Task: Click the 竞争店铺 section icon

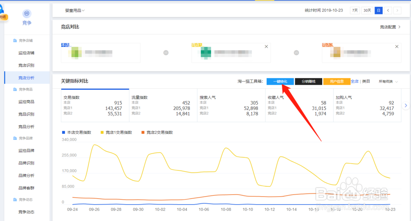Action: [15, 40]
